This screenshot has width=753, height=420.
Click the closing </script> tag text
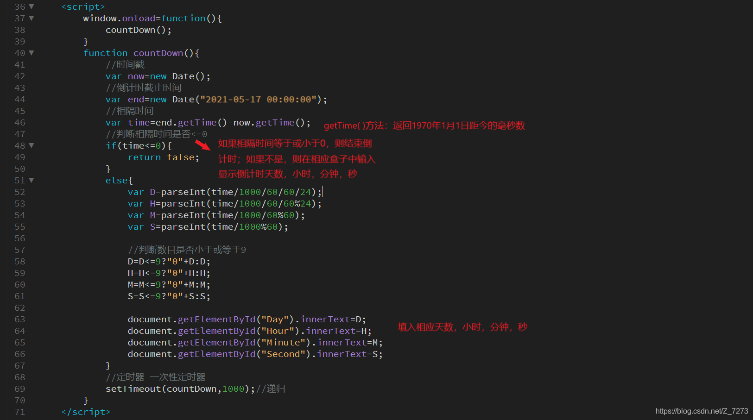(x=86, y=412)
